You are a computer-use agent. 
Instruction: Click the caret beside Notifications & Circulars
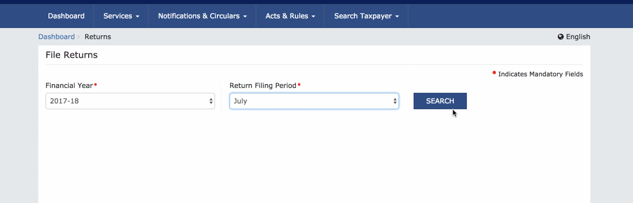click(245, 16)
